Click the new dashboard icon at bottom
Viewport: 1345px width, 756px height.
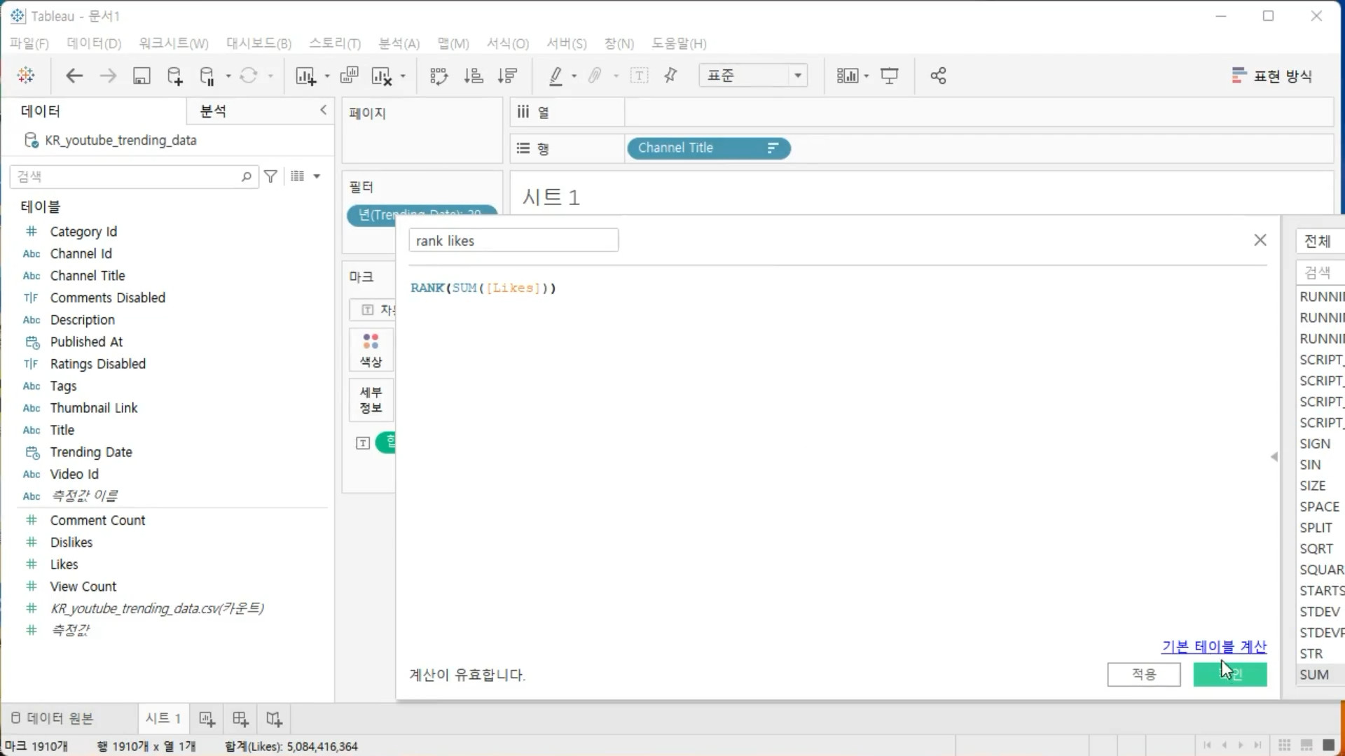pyautogui.click(x=240, y=719)
